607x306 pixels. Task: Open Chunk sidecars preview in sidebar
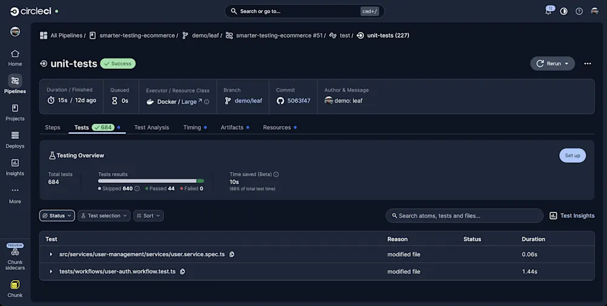coord(15,257)
